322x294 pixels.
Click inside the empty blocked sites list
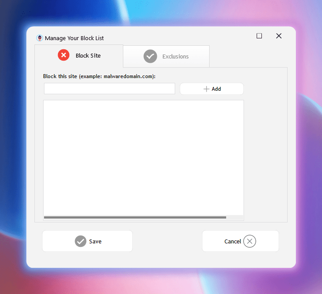click(x=143, y=157)
